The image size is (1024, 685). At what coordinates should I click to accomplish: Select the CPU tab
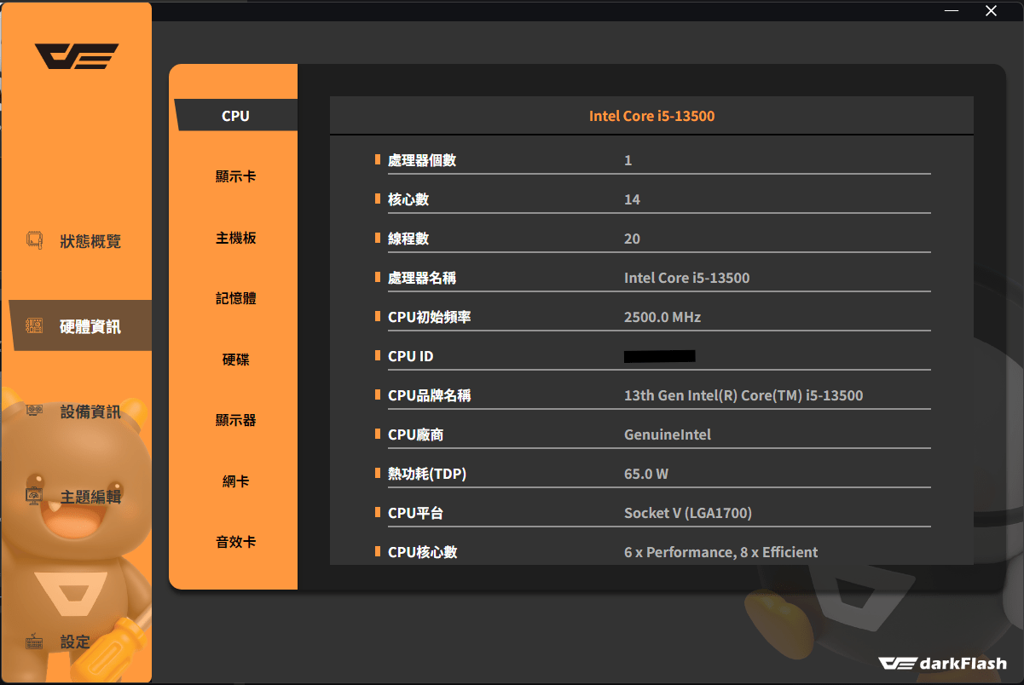click(235, 116)
